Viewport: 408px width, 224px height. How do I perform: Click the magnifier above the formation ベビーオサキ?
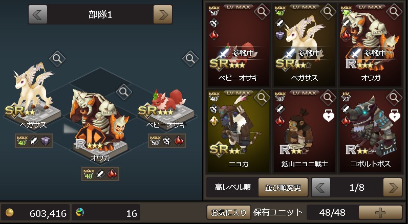190,58
